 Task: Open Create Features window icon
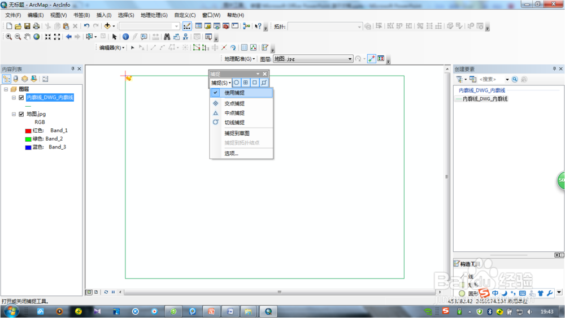click(265, 47)
